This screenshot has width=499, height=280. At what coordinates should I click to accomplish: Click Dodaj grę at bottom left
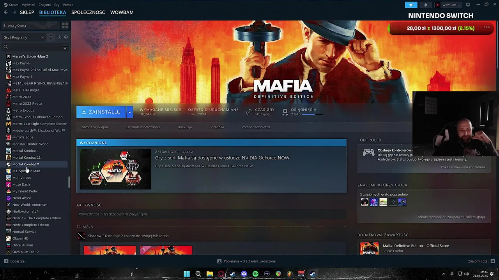click(14, 261)
